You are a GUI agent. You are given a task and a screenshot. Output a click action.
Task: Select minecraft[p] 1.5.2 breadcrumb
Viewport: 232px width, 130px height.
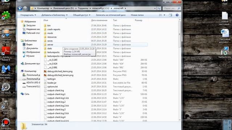point(101,8)
